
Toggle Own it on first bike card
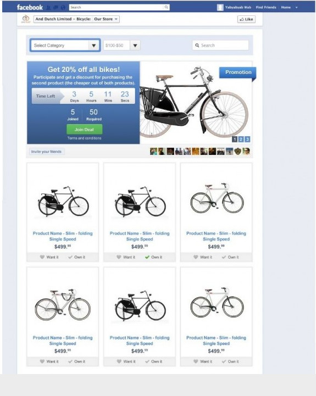click(76, 257)
